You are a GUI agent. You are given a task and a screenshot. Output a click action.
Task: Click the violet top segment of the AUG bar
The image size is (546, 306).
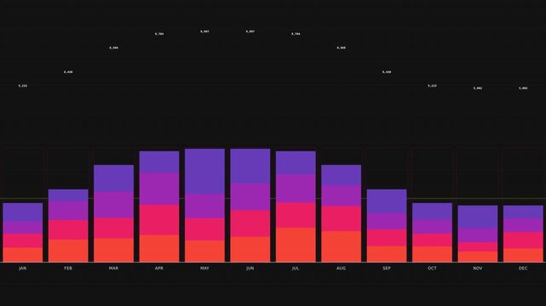click(x=342, y=175)
